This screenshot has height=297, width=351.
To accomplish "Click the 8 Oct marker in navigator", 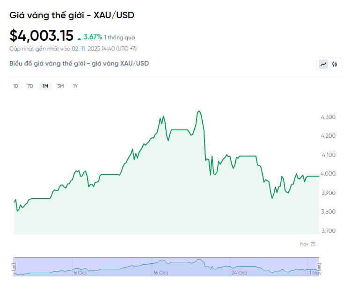I will (80, 273).
